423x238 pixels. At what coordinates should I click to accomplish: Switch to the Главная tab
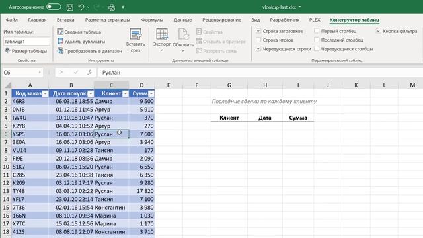37,20
